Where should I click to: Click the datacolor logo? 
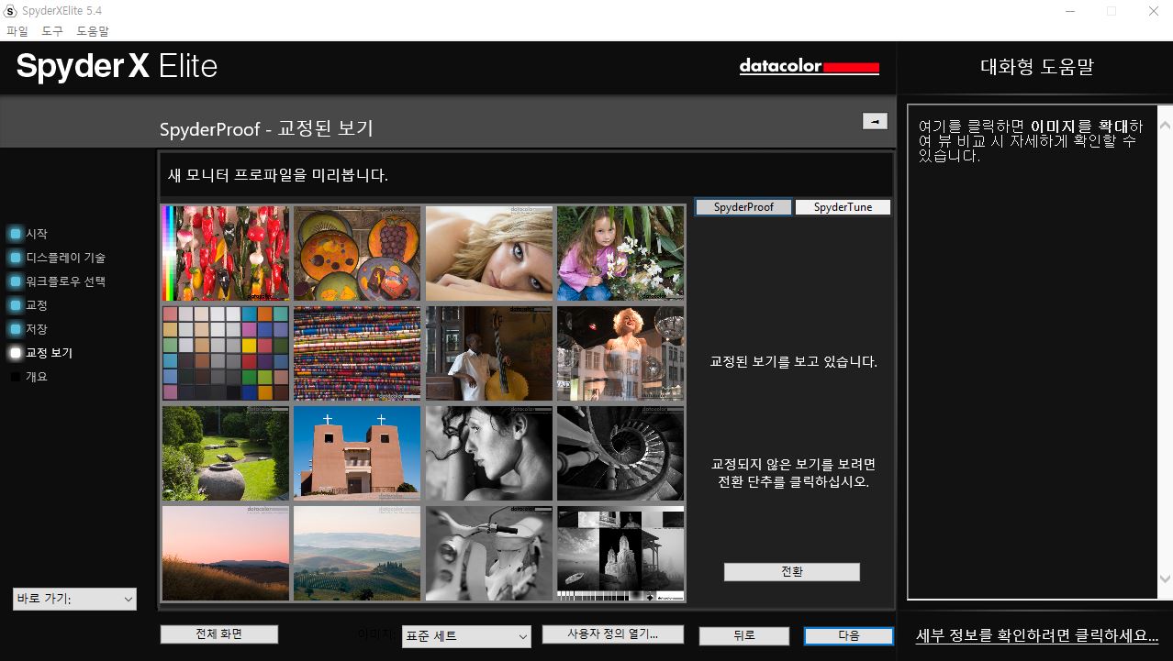810,67
